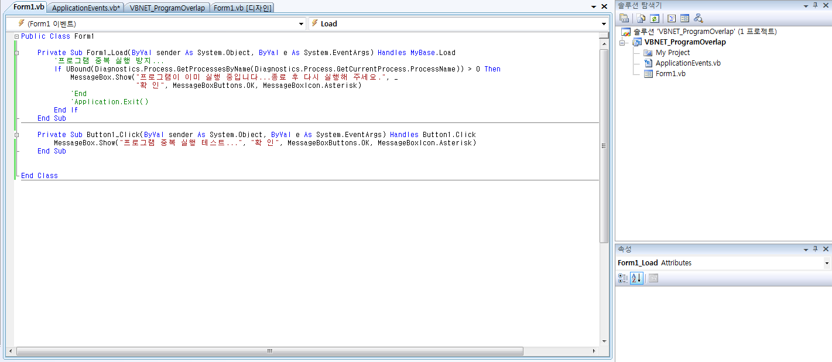Switch to the ApplicationEvents.vb* tab
The image size is (832, 362).
coord(86,8)
